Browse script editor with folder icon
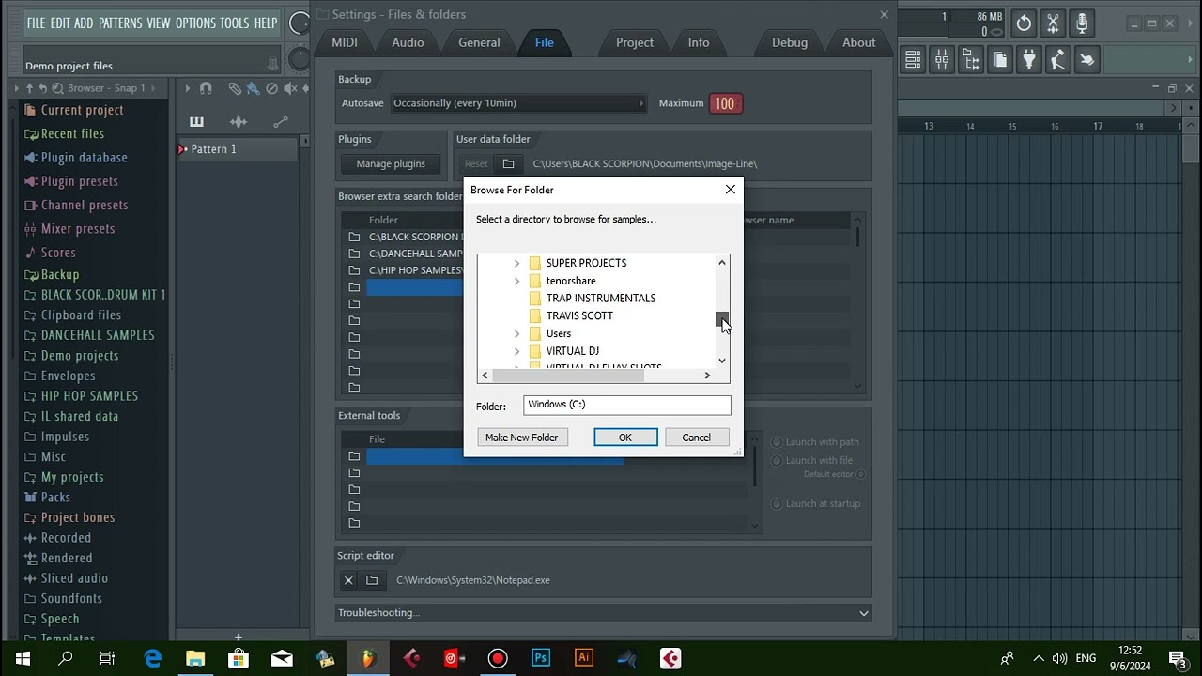 click(372, 580)
